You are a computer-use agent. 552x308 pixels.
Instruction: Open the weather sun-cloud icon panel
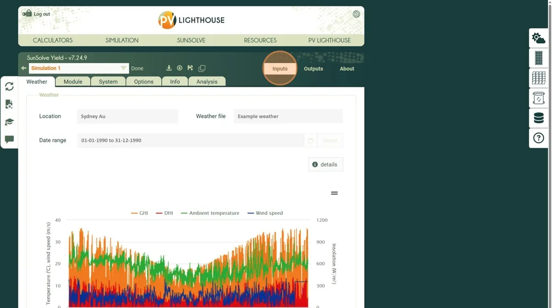coord(538,38)
